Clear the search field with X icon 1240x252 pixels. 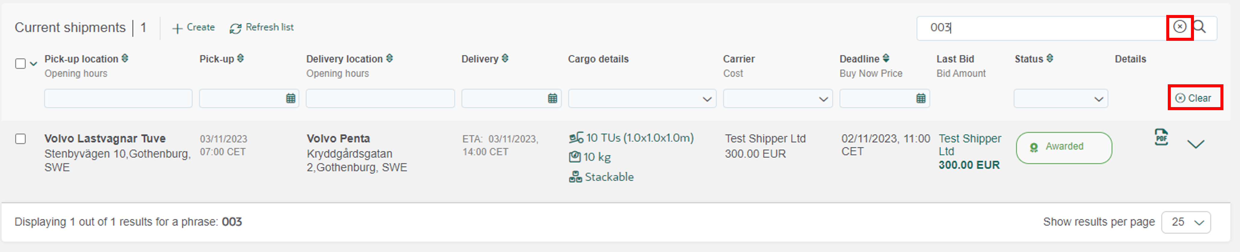pyautogui.click(x=1179, y=27)
